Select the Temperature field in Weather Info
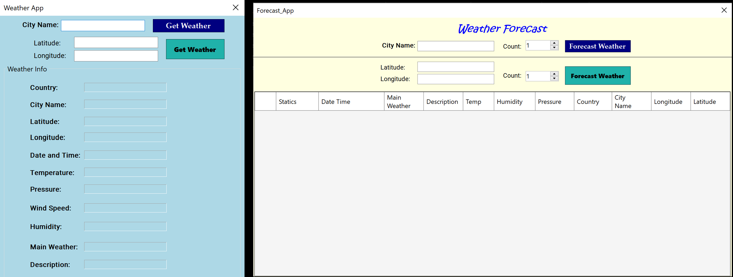Image resolution: width=733 pixels, height=277 pixels. click(125, 172)
